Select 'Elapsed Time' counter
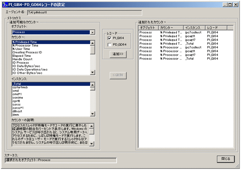 51,56
